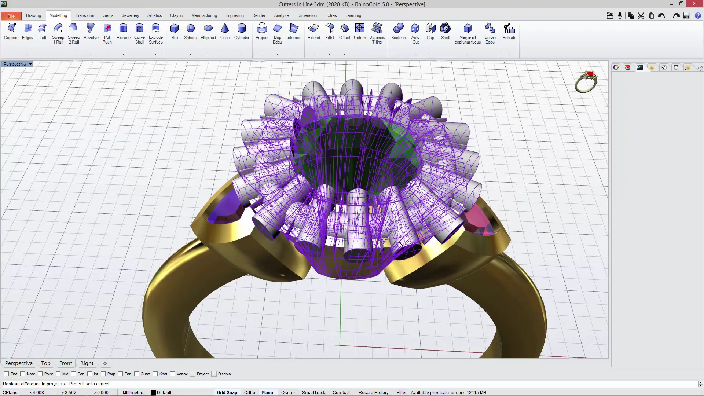Choose the Sweep 2 Rail tool
This screenshot has width=704, height=396.
(74, 34)
